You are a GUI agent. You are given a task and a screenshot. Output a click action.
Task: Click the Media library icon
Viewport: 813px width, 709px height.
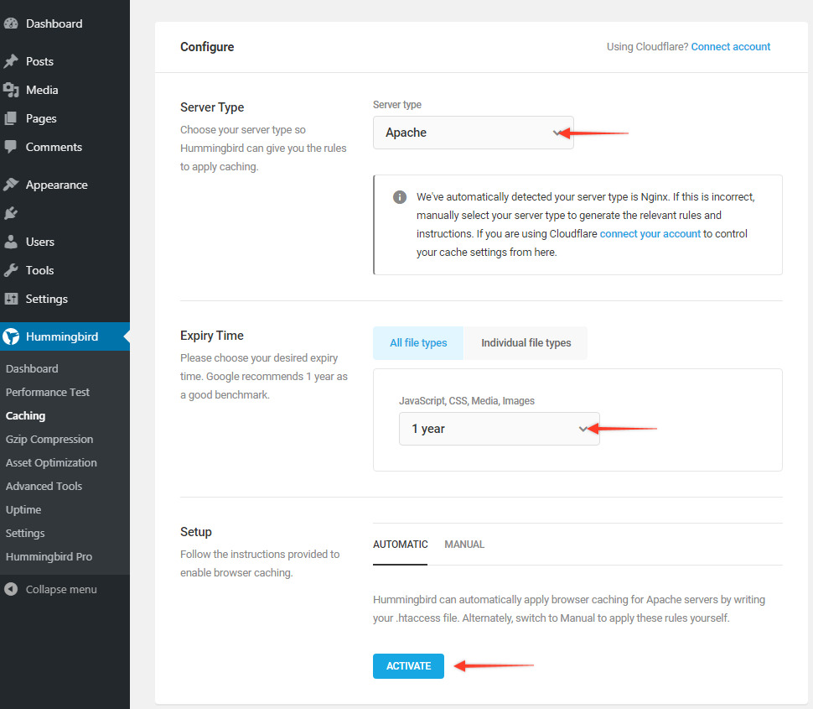pyautogui.click(x=11, y=90)
